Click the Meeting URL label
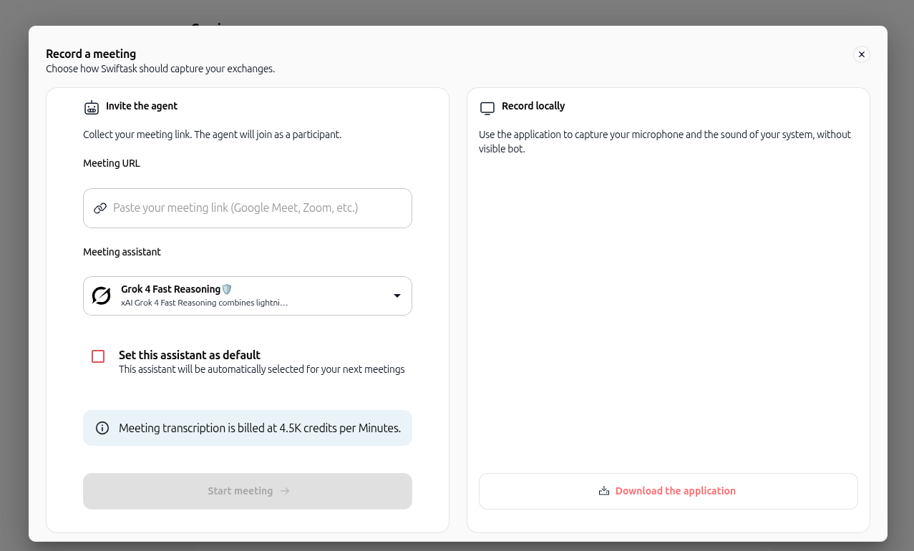The image size is (914, 551). coord(112,163)
